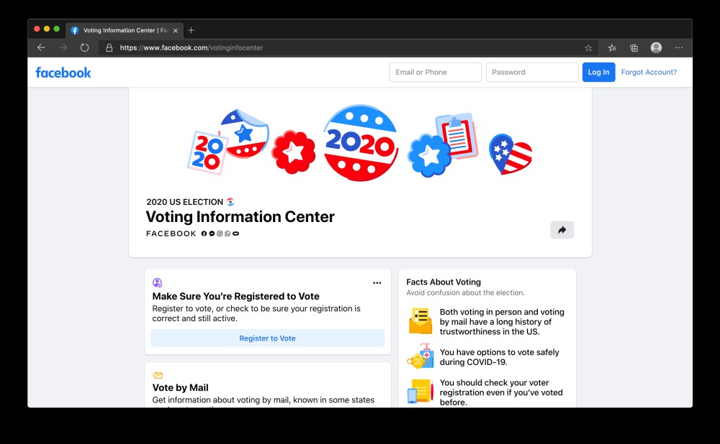720x444 pixels.
Task: Click the facebook logo
Action: 63,73
